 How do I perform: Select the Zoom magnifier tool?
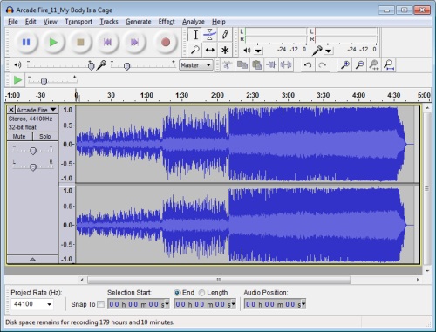(x=195, y=50)
